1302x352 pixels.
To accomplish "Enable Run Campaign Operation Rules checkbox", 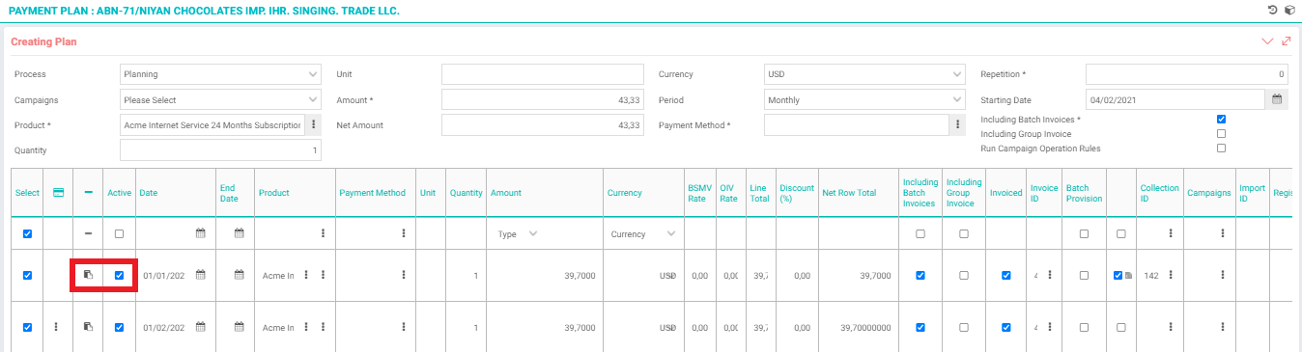I will click(1222, 149).
